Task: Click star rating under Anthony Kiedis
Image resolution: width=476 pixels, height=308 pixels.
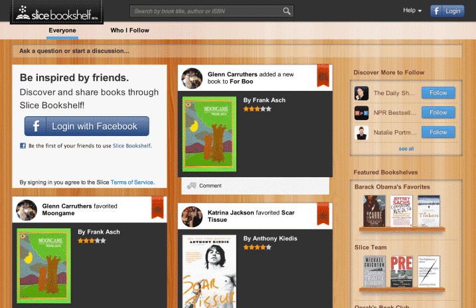Action: point(257,248)
